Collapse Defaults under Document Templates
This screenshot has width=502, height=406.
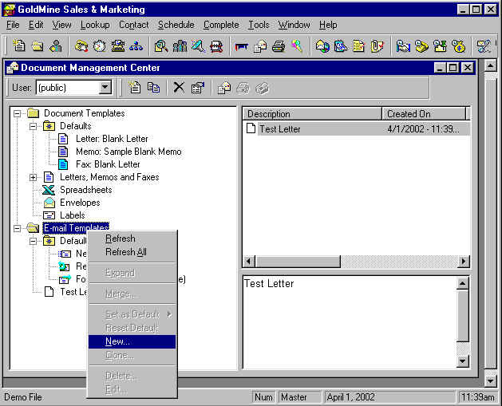tap(33, 126)
